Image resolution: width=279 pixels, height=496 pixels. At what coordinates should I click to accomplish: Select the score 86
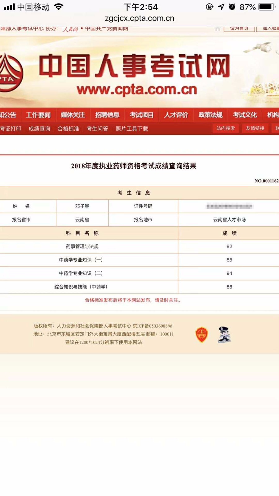(x=229, y=287)
